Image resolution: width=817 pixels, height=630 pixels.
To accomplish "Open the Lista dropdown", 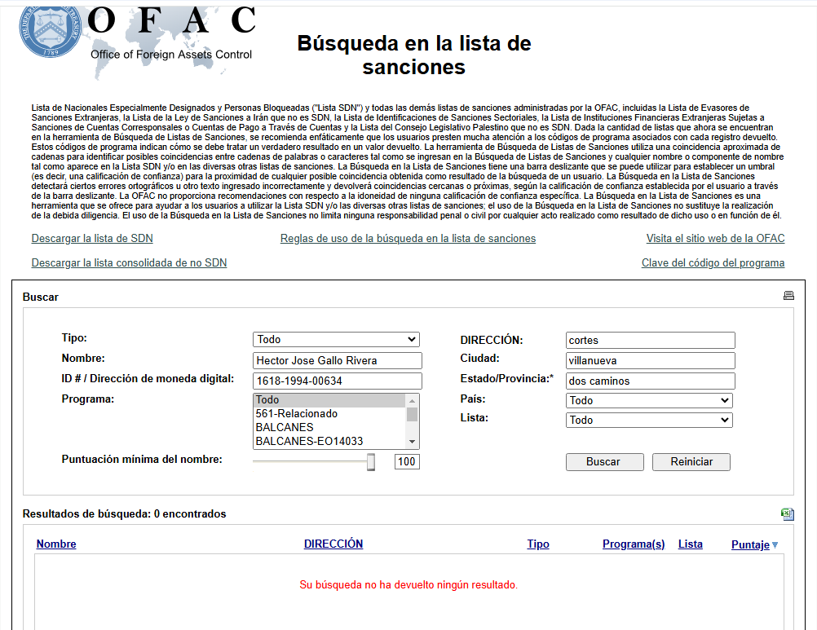I will [649, 421].
